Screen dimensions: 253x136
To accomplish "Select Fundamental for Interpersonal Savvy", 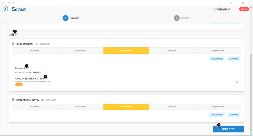I will (x=80, y=106).
